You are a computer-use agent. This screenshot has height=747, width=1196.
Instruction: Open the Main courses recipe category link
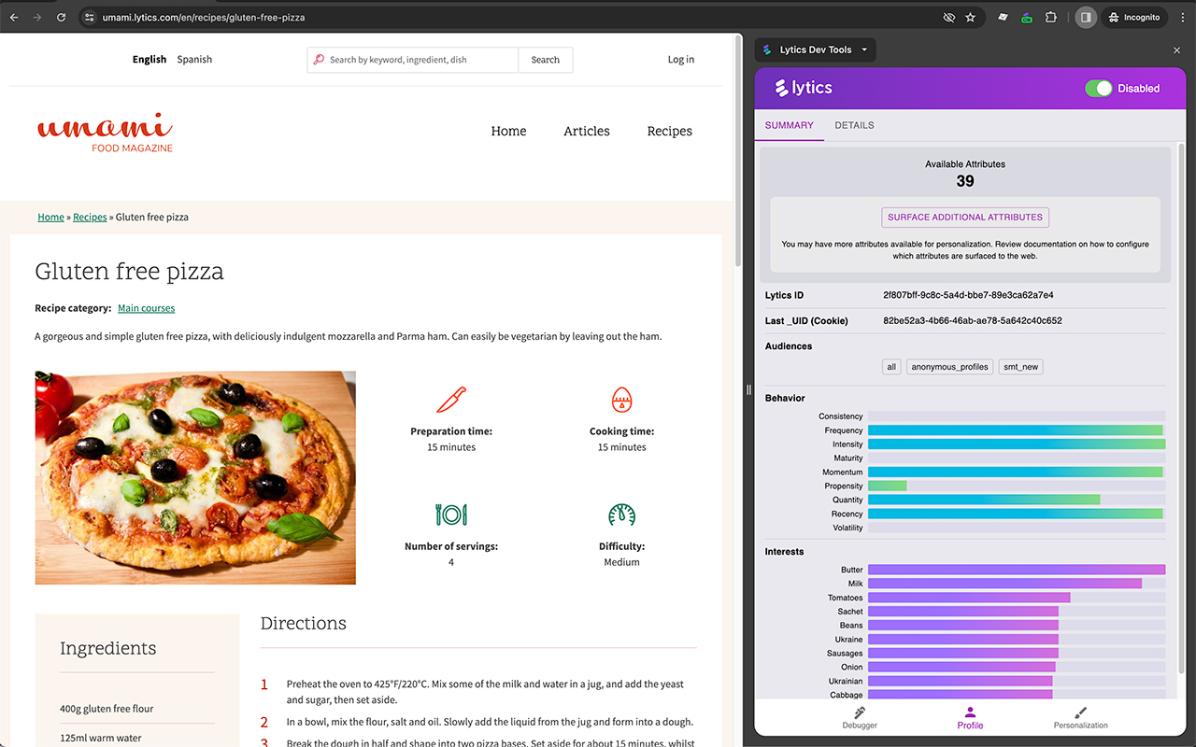(146, 307)
